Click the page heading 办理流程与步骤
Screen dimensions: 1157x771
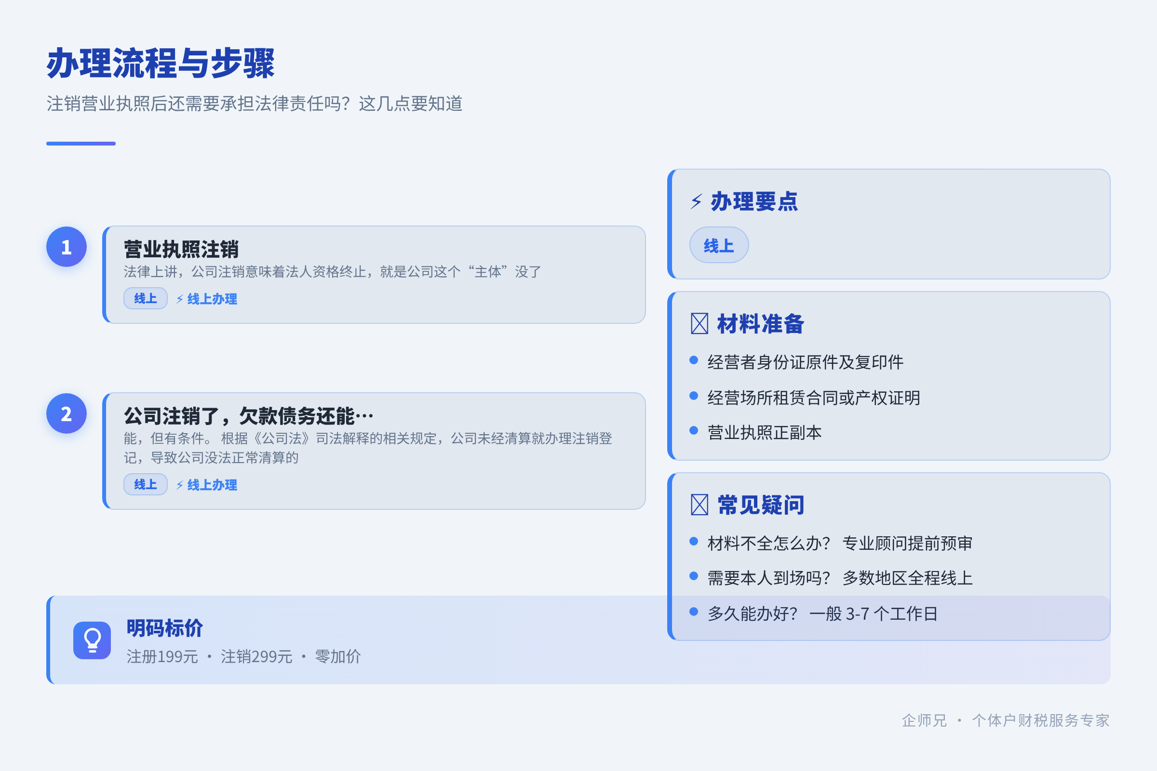pyautogui.click(x=161, y=64)
